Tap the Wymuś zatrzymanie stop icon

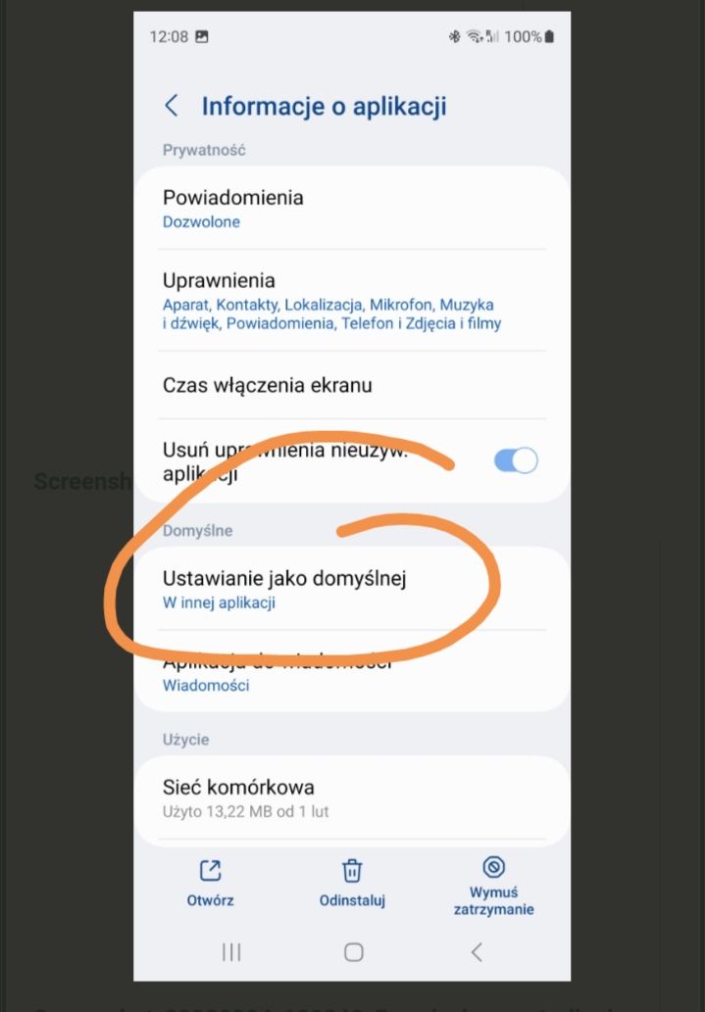(x=493, y=866)
